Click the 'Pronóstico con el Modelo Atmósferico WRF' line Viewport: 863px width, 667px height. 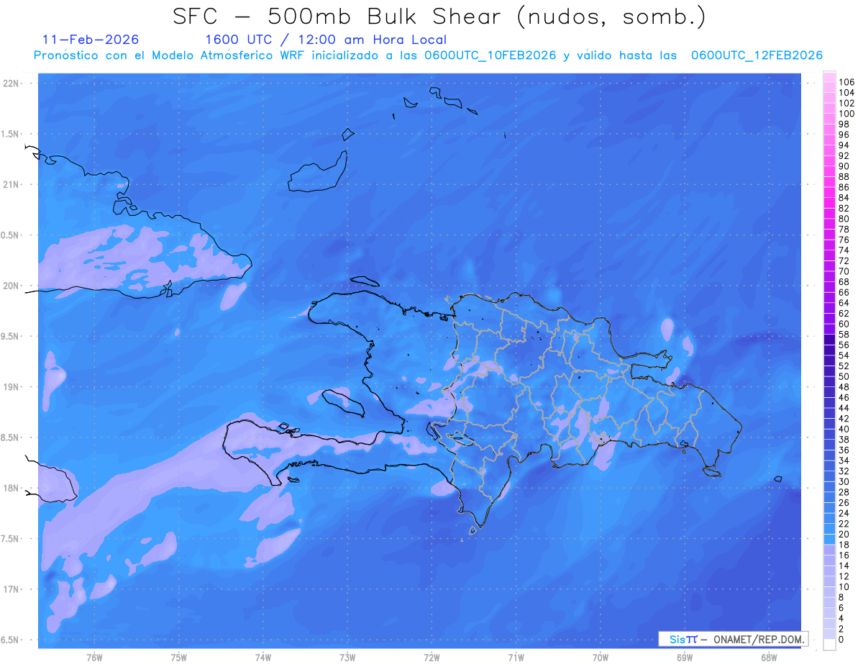[x=428, y=55]
